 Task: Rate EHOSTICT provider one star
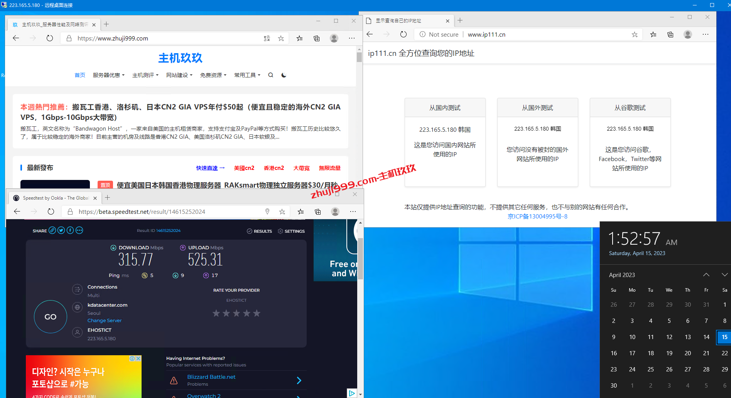coord(216,313)
